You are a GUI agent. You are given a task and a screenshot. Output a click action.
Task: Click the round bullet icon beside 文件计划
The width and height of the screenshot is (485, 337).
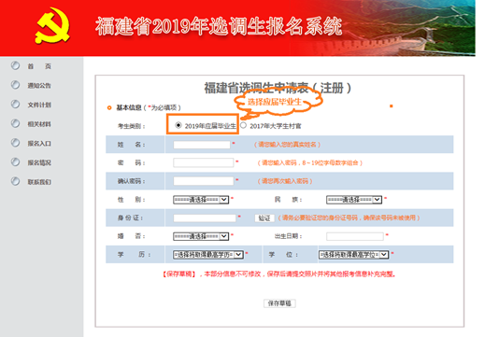[15, 105]
